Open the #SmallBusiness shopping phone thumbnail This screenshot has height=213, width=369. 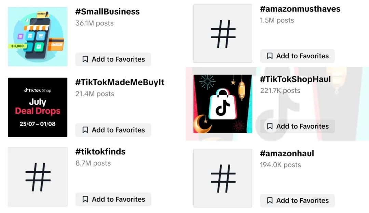[38, 37]
